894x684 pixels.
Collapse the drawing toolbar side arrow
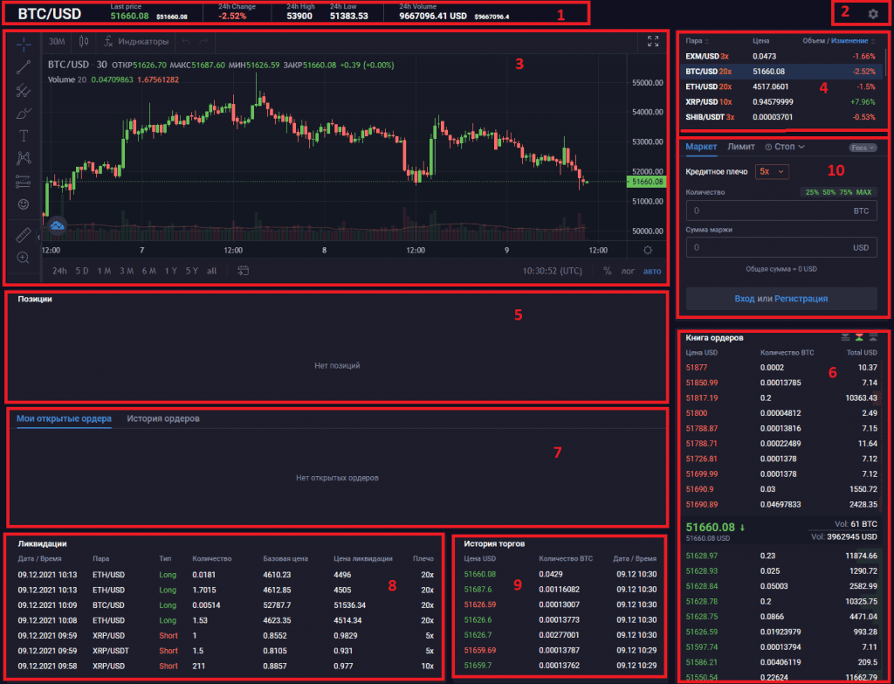click(x=38, y=237)
